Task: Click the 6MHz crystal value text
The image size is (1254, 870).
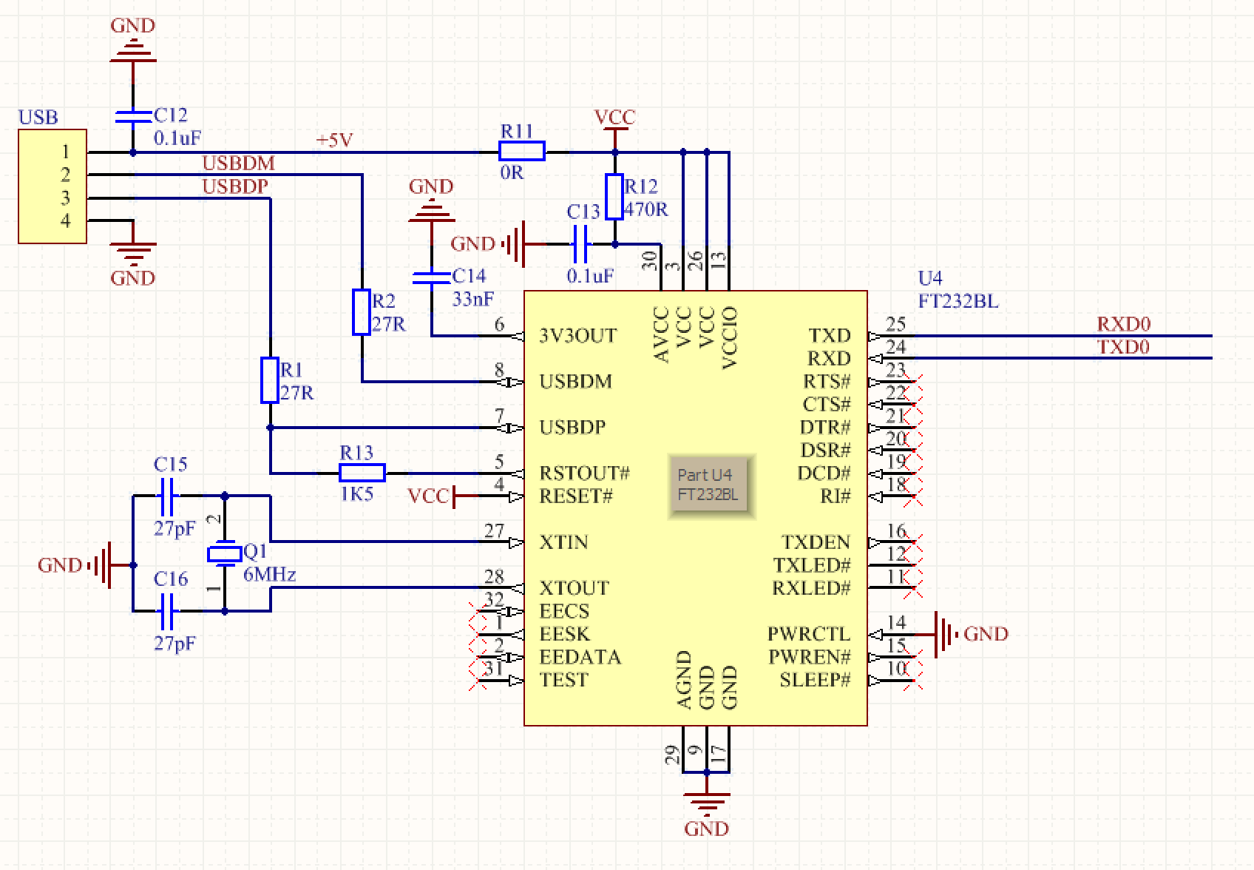Action: point(269,574)
